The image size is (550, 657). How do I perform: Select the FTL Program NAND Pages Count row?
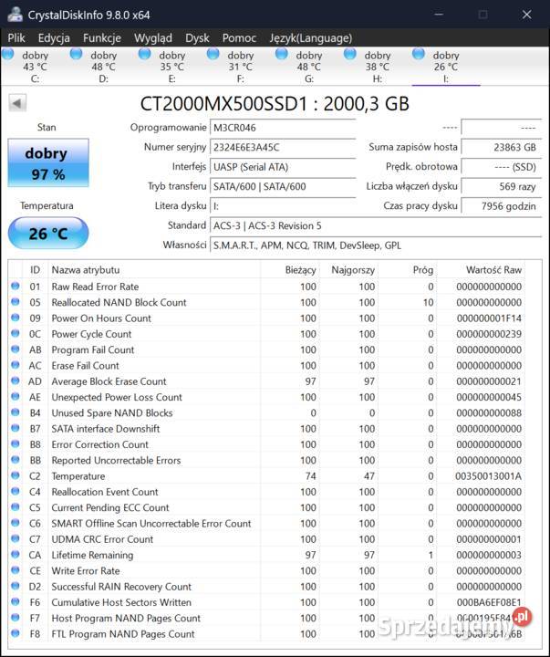pos(267,633)
